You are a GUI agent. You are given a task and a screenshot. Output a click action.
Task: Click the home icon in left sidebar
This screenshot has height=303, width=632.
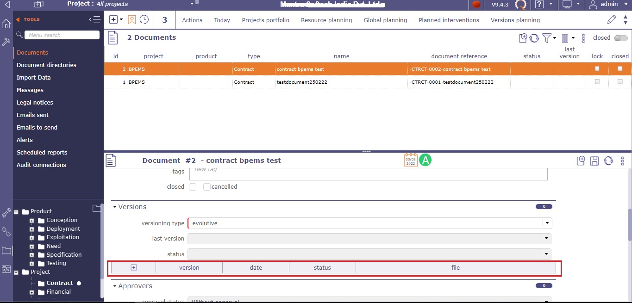click(6, 24)
